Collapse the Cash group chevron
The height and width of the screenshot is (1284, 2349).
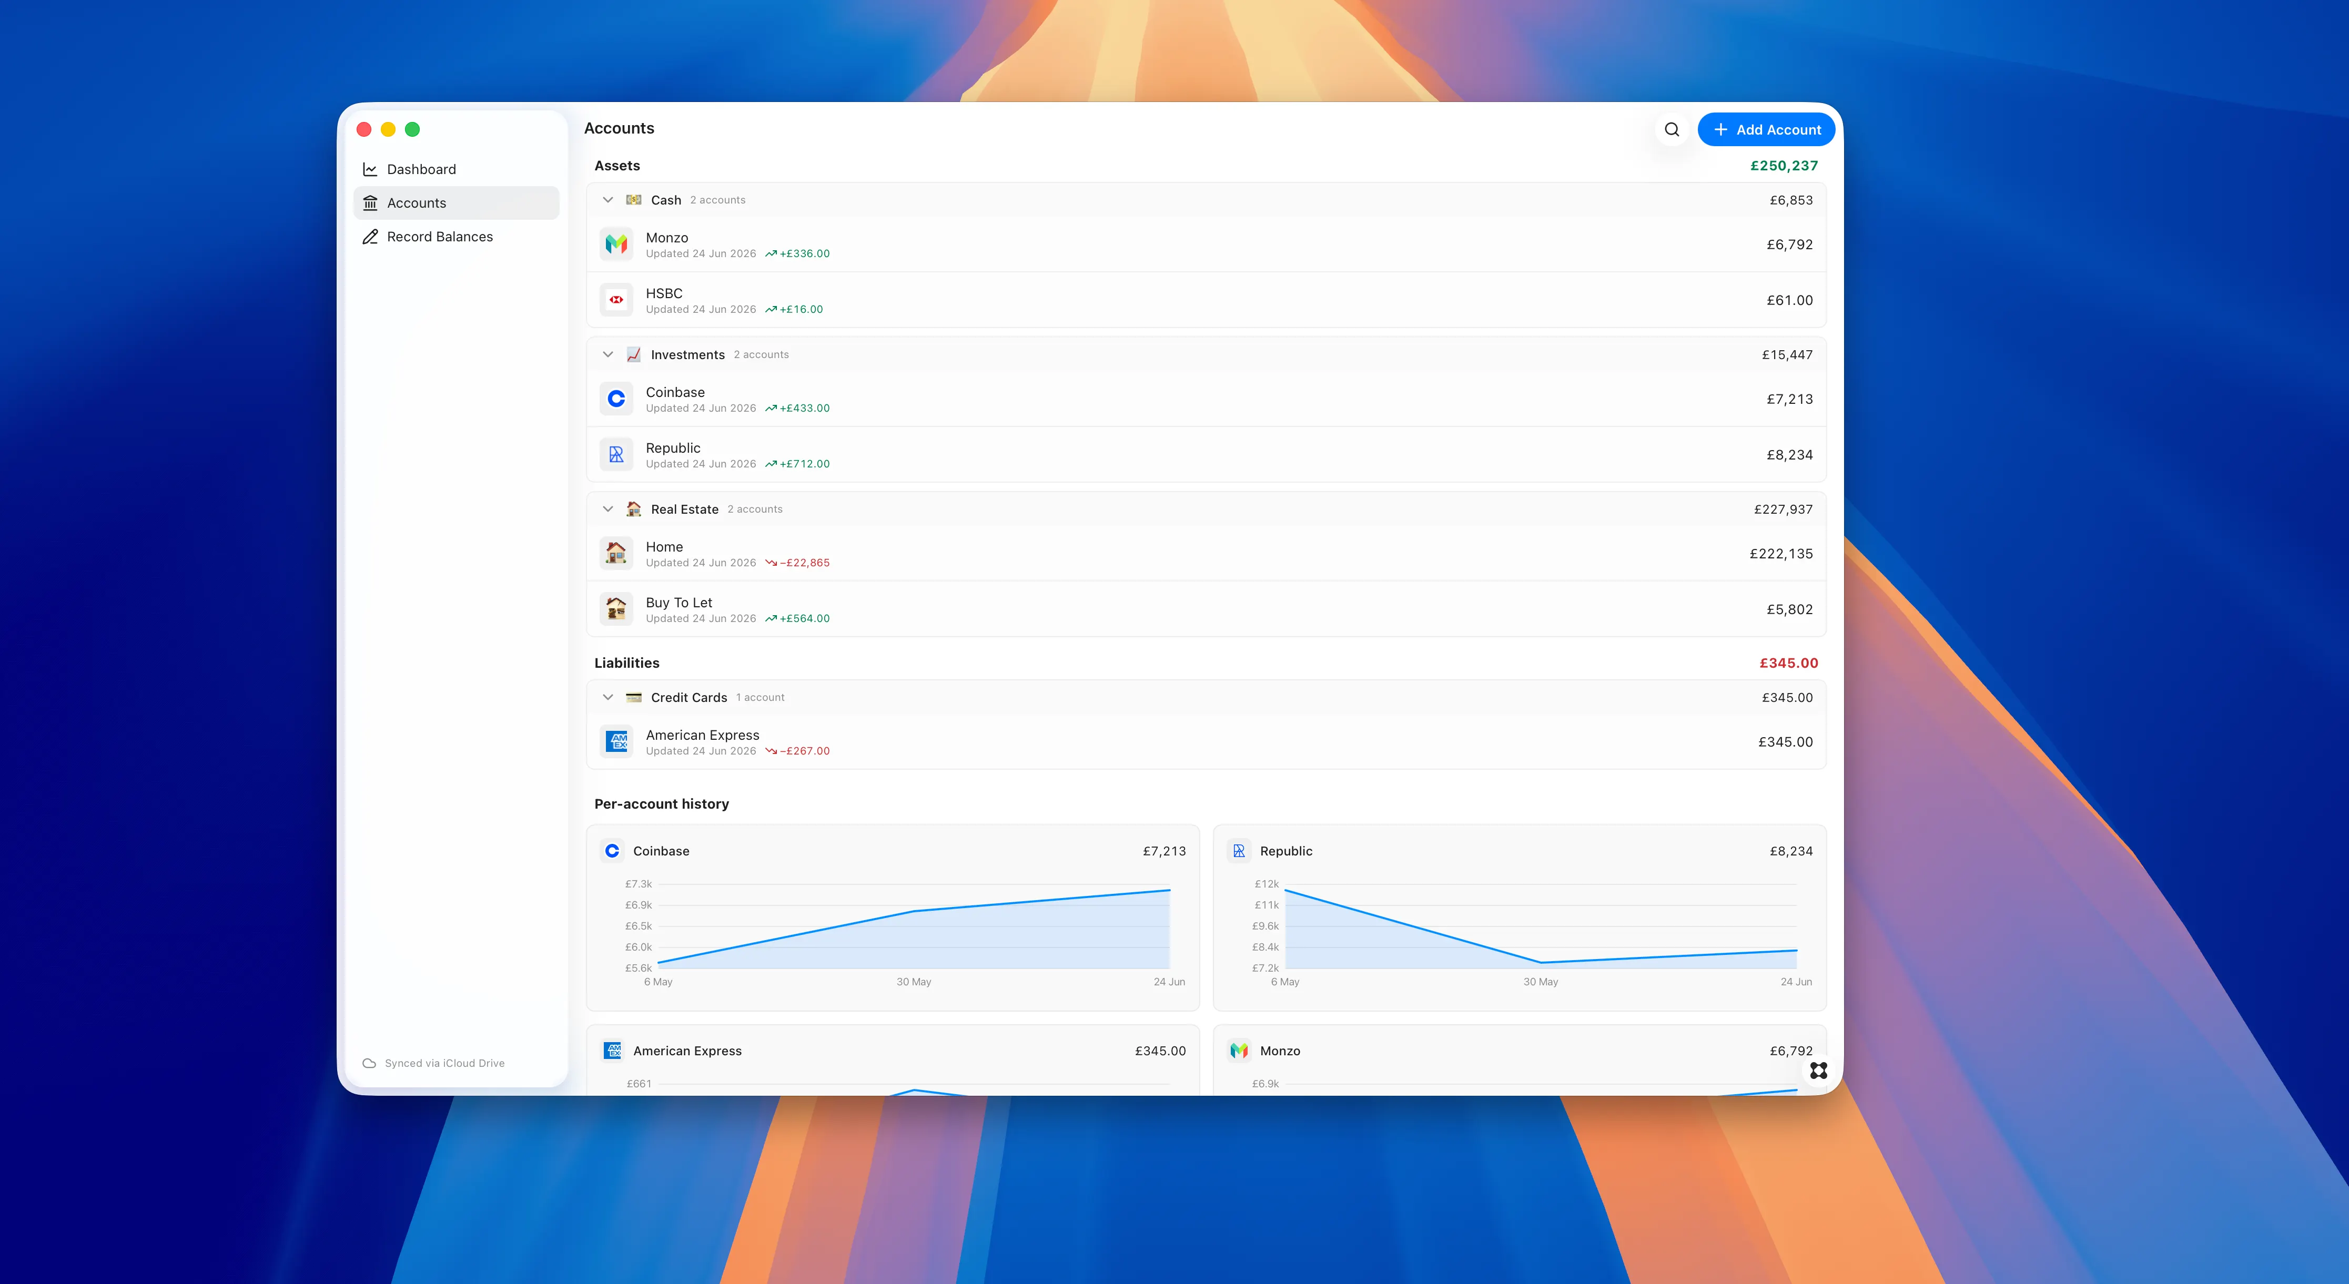(x=608, y=200)
